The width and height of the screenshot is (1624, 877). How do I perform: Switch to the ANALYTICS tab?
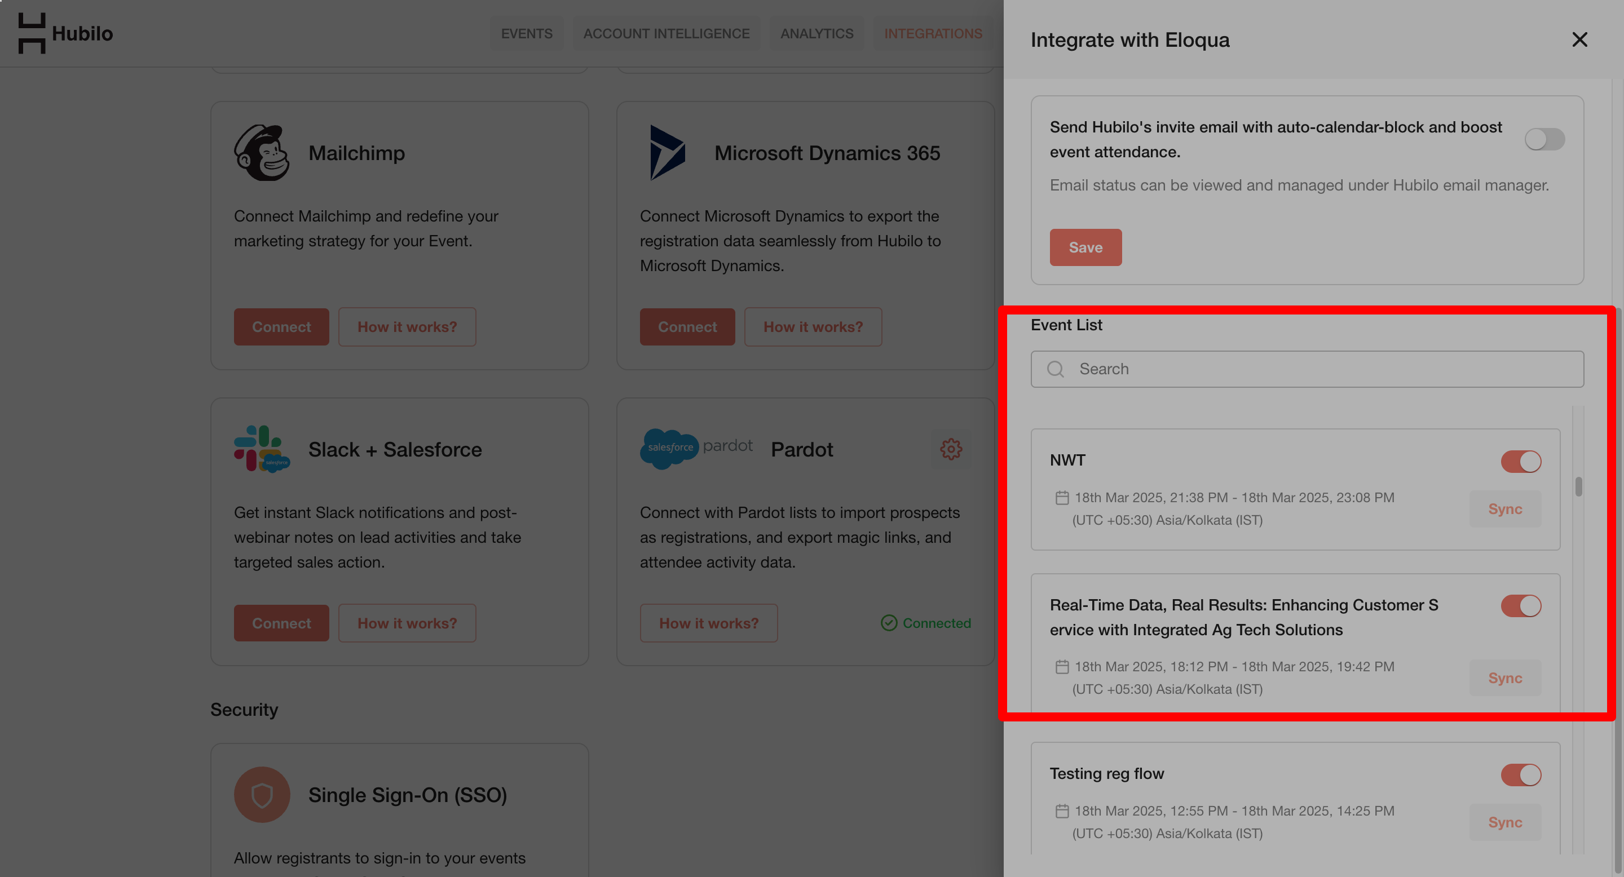(x=817, y=33)
